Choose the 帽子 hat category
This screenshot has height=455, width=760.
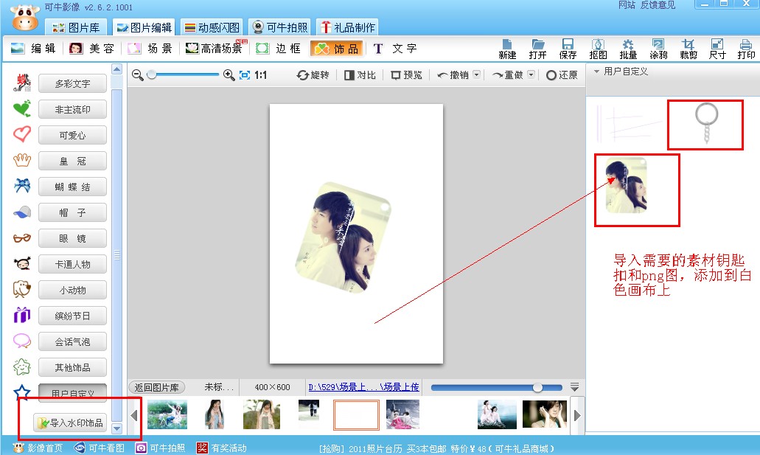[x=73, y=212]
